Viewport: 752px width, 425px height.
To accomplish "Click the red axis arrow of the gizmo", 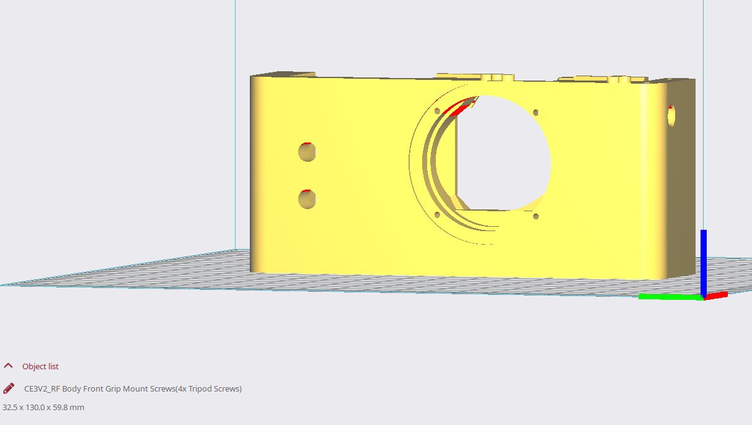I will (717, 296).
